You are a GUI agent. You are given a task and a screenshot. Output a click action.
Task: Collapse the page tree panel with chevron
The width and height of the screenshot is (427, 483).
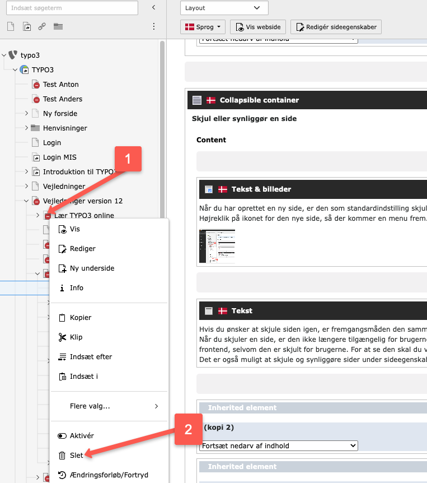pos(154,8)
